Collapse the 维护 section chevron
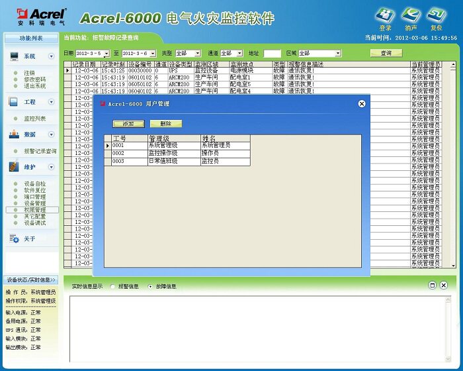The image size is (463, 371). [52, 167]
